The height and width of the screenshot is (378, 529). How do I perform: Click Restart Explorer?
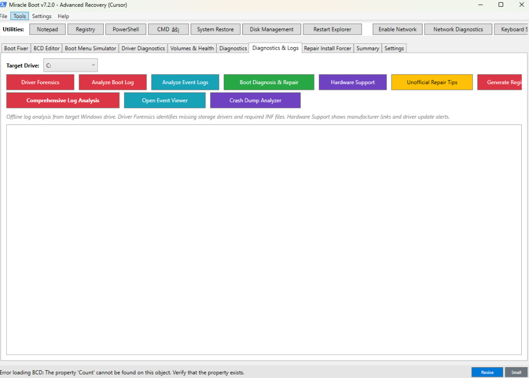point(332,29)
